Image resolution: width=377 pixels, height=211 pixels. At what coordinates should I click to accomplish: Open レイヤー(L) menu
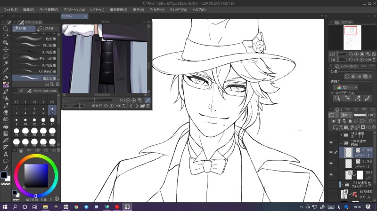point(97,10)
